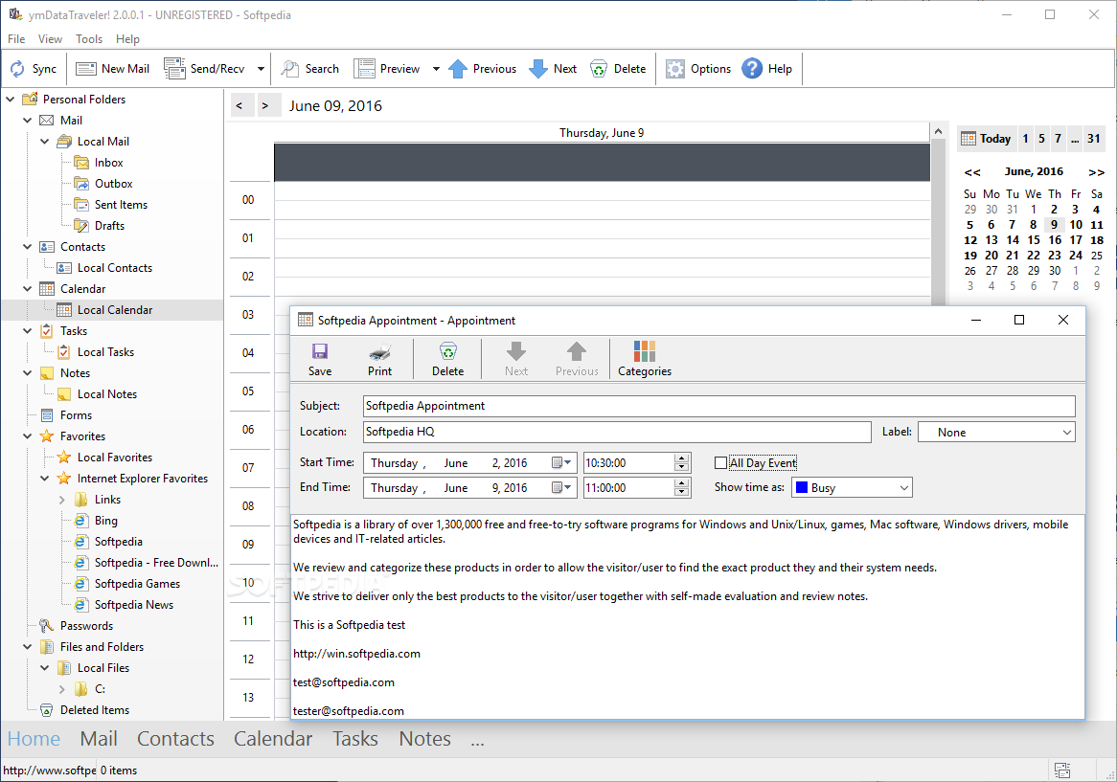1117x782 pixels.
Task: Select Local Contacts in the tree
Action: pyautogui.click(x=115, y=268)
